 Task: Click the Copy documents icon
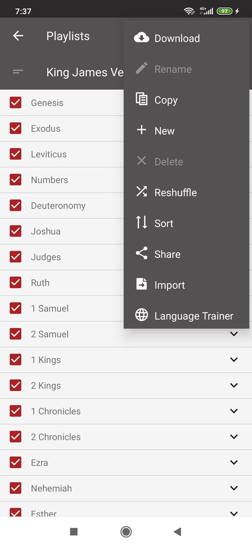pyautogui.click(x=141, y=99)
